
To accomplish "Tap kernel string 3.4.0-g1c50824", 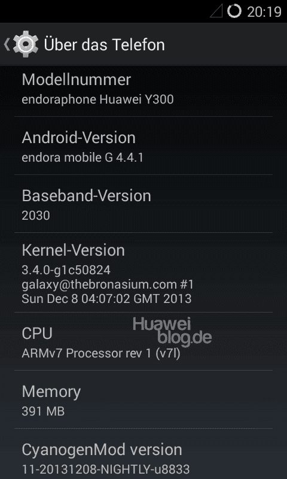I will (x=66, y=270).
